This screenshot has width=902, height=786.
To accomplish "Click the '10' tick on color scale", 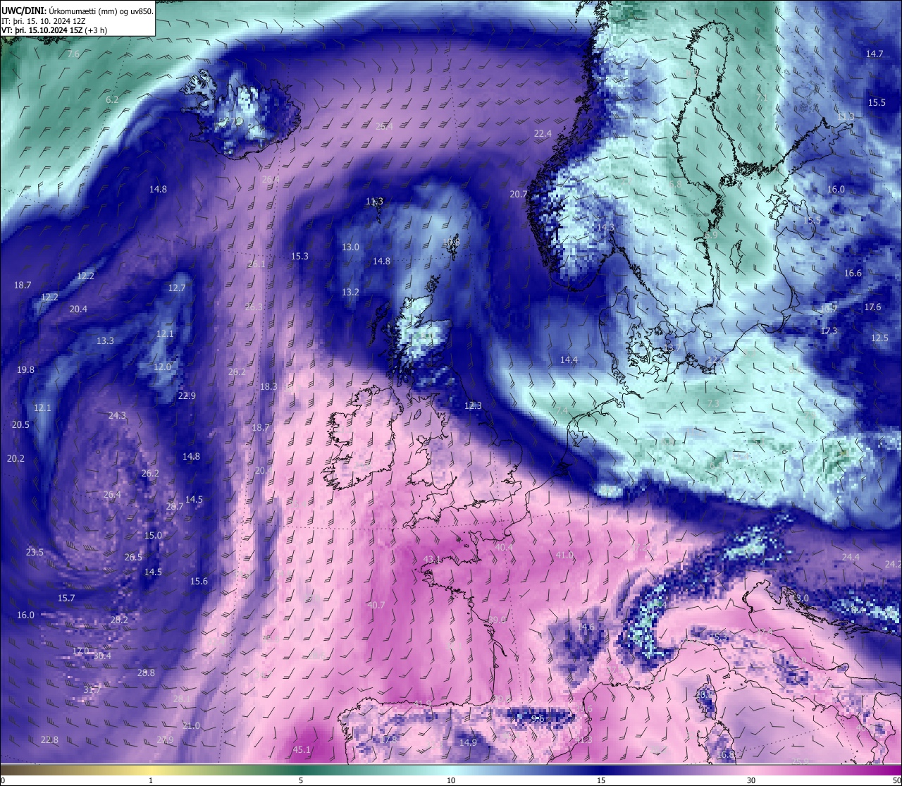I will pos(451,780).
